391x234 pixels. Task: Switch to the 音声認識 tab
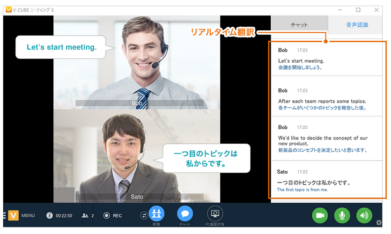(357, 25)
